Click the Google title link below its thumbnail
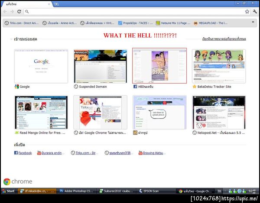The image size is (260, 203). click(25, 87)
